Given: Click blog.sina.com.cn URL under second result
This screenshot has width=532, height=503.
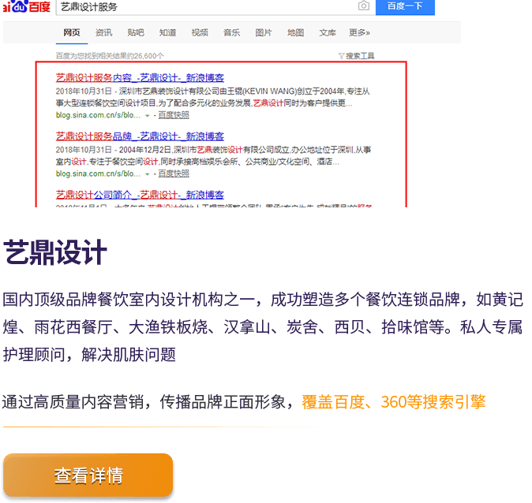Looking at the screenshot, I should 98,174.
